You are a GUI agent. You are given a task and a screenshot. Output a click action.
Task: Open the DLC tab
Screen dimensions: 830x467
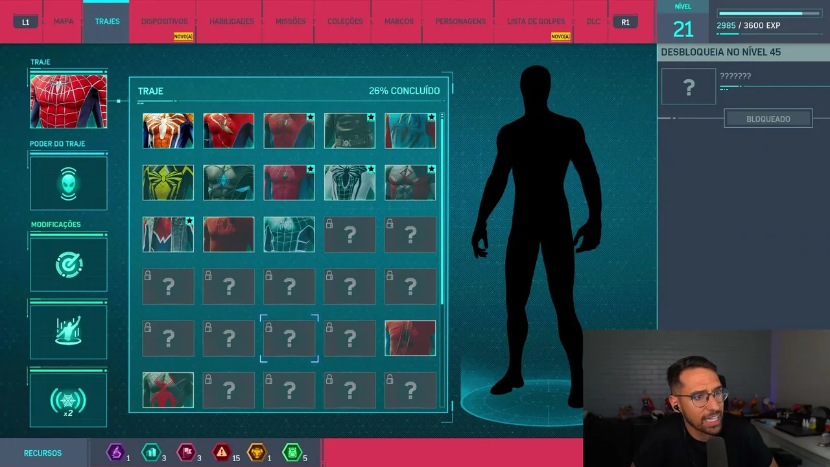click(593, 21)
